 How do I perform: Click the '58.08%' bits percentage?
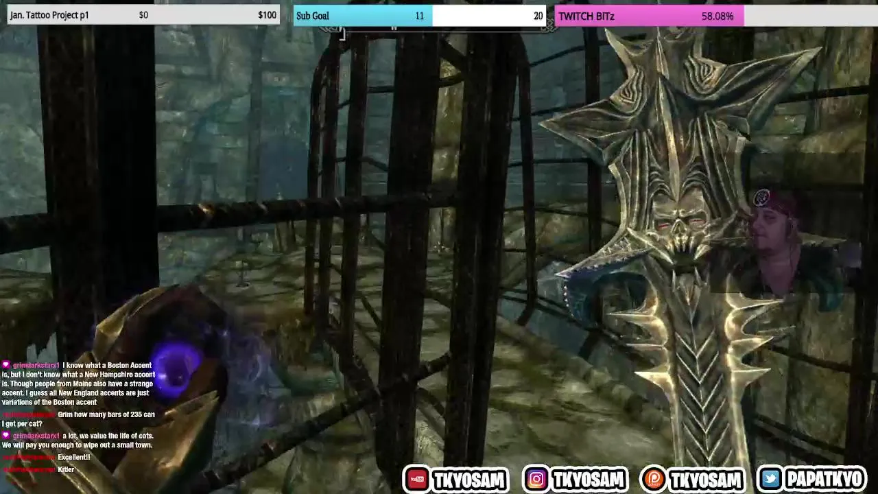[x=717, y=16]
